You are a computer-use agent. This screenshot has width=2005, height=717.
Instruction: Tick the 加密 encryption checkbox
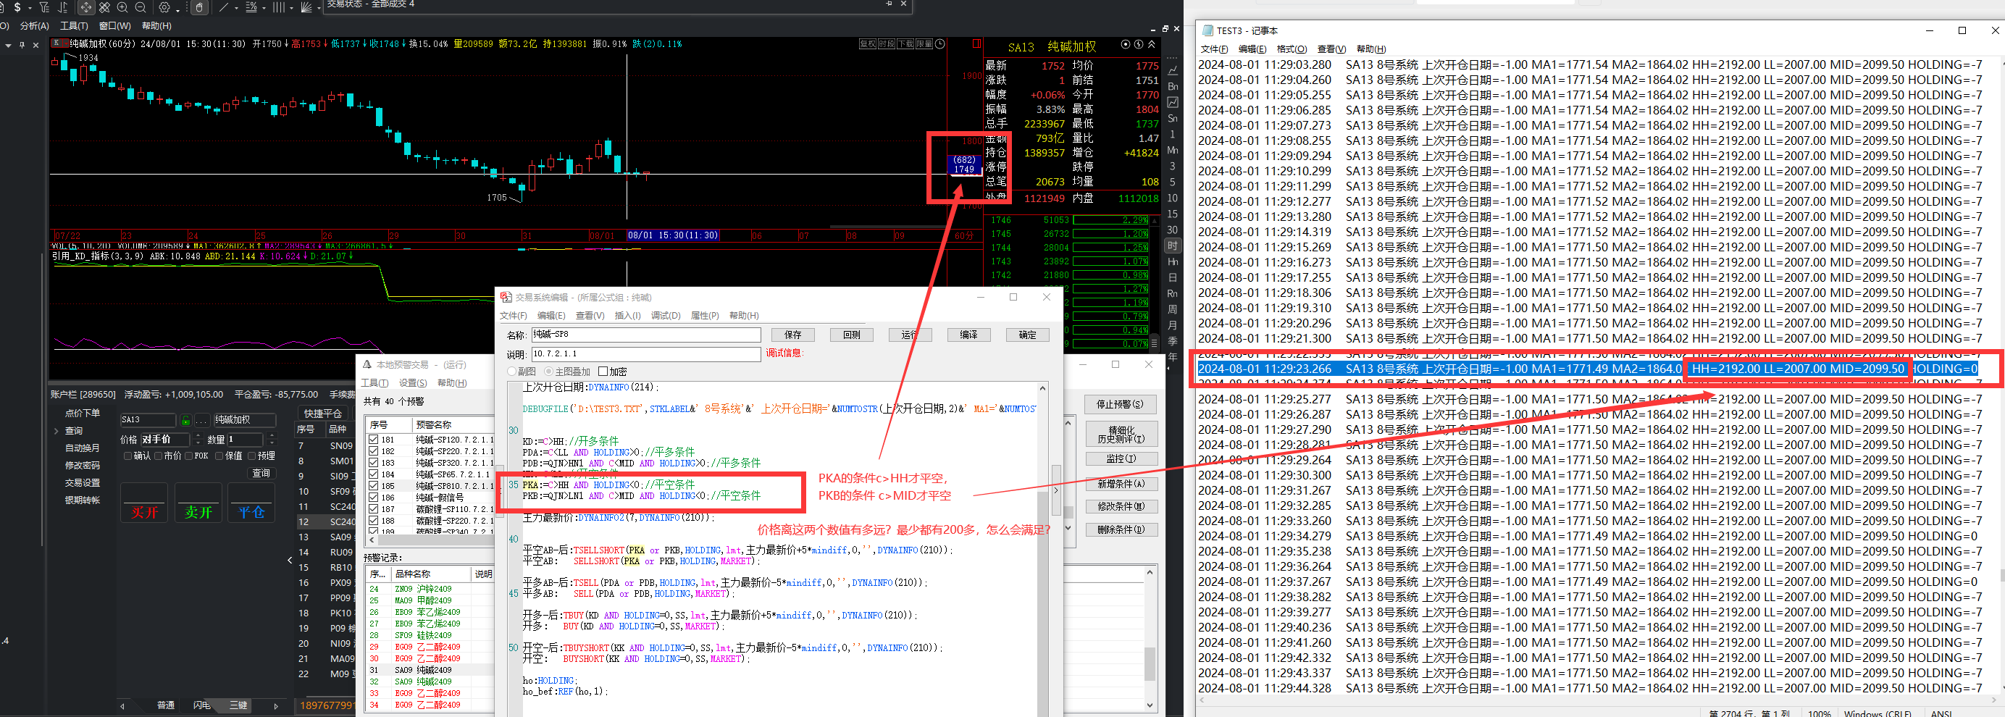(603, 372)
